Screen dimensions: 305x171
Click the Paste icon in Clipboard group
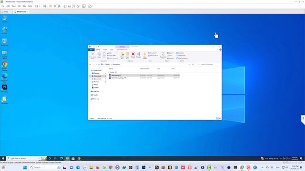pyautogui.click(x=104, y=55)
